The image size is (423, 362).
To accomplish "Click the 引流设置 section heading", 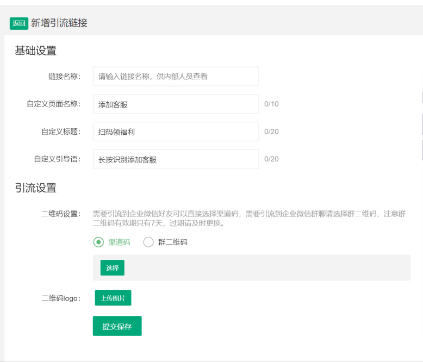I will 35,188.
